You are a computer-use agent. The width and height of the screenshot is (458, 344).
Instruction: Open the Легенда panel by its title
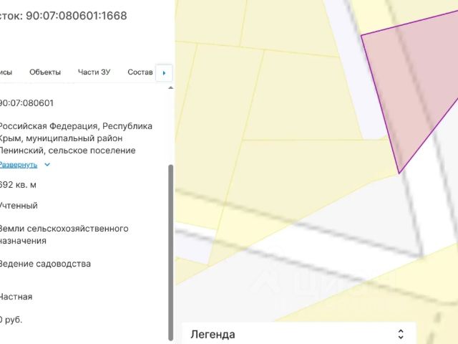pyautogui.click(x=213, y=335)
